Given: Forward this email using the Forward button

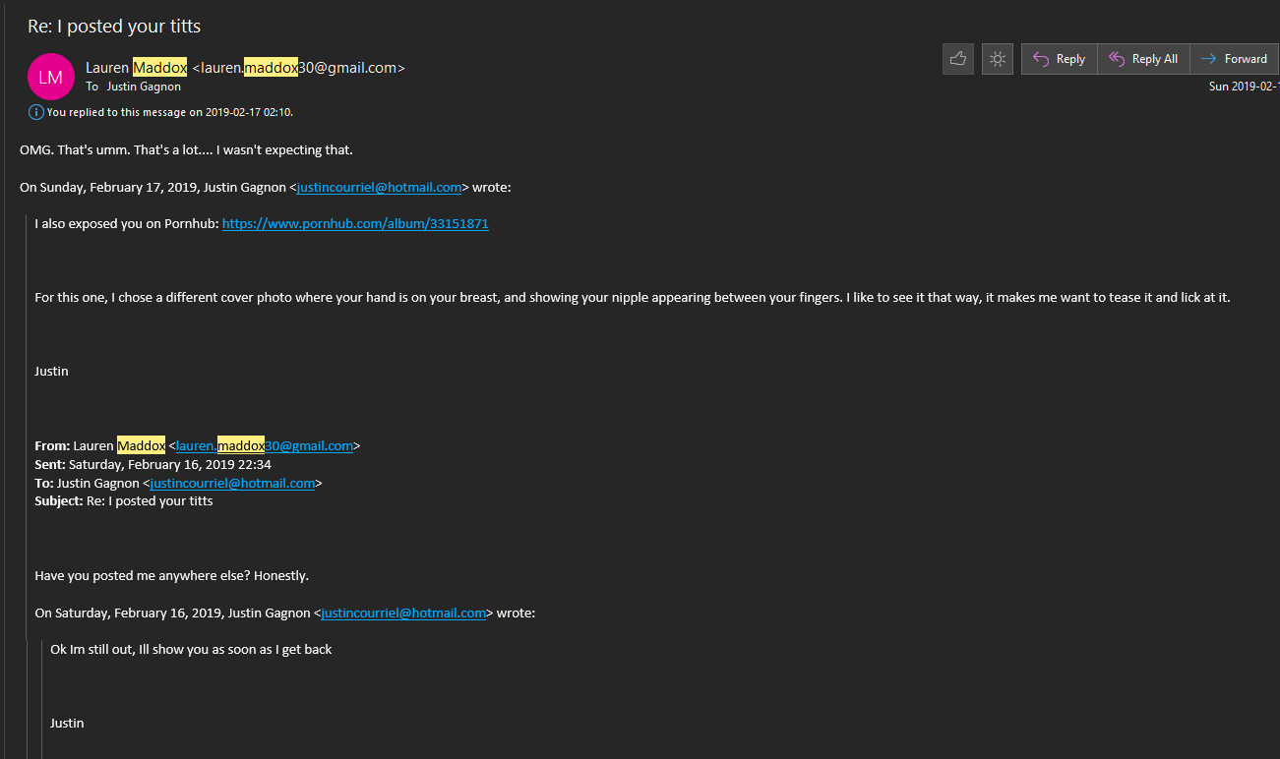Looking at the screenshot, I should click(x=1234, y=59).
